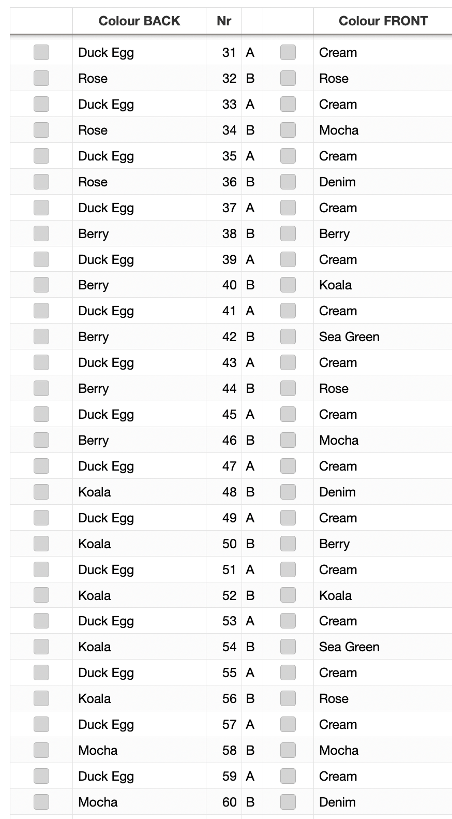
Task: Mark front checkbox for Mocha row 46
Action: (x=288, y=440)
